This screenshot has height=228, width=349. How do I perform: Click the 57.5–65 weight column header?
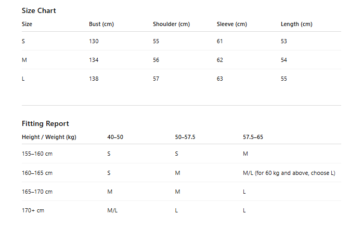[253, 137]
